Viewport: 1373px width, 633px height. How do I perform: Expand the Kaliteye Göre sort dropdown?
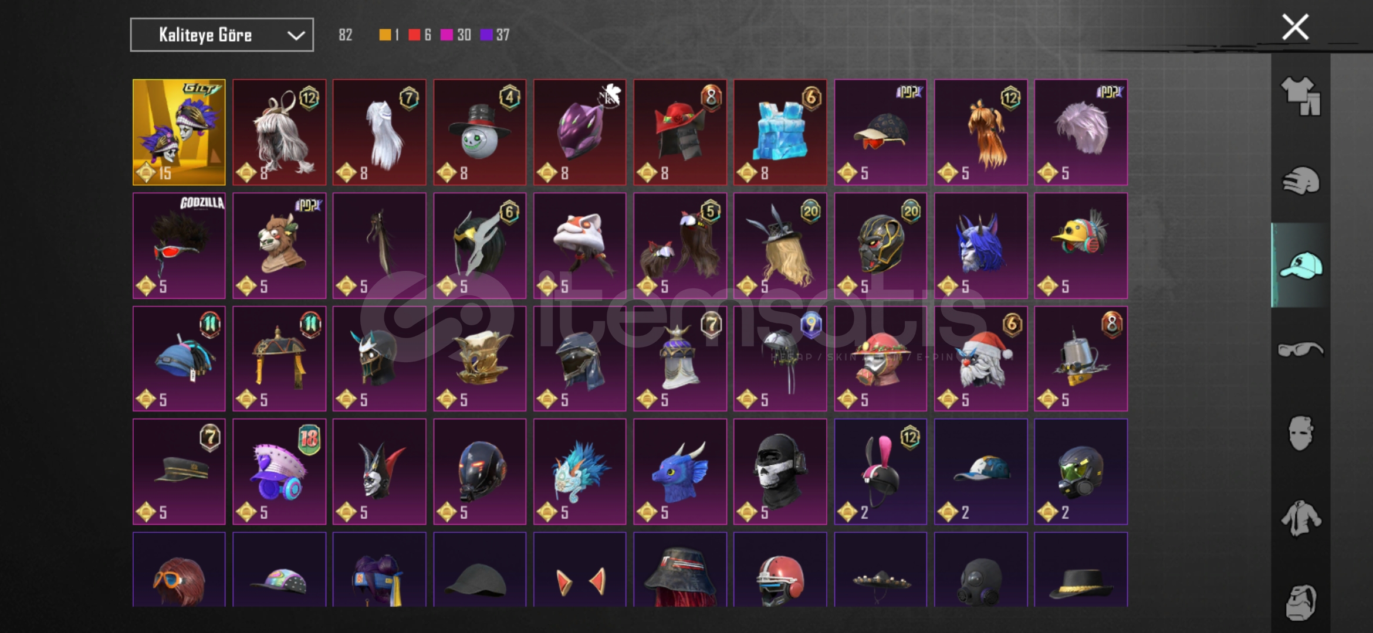222,35
